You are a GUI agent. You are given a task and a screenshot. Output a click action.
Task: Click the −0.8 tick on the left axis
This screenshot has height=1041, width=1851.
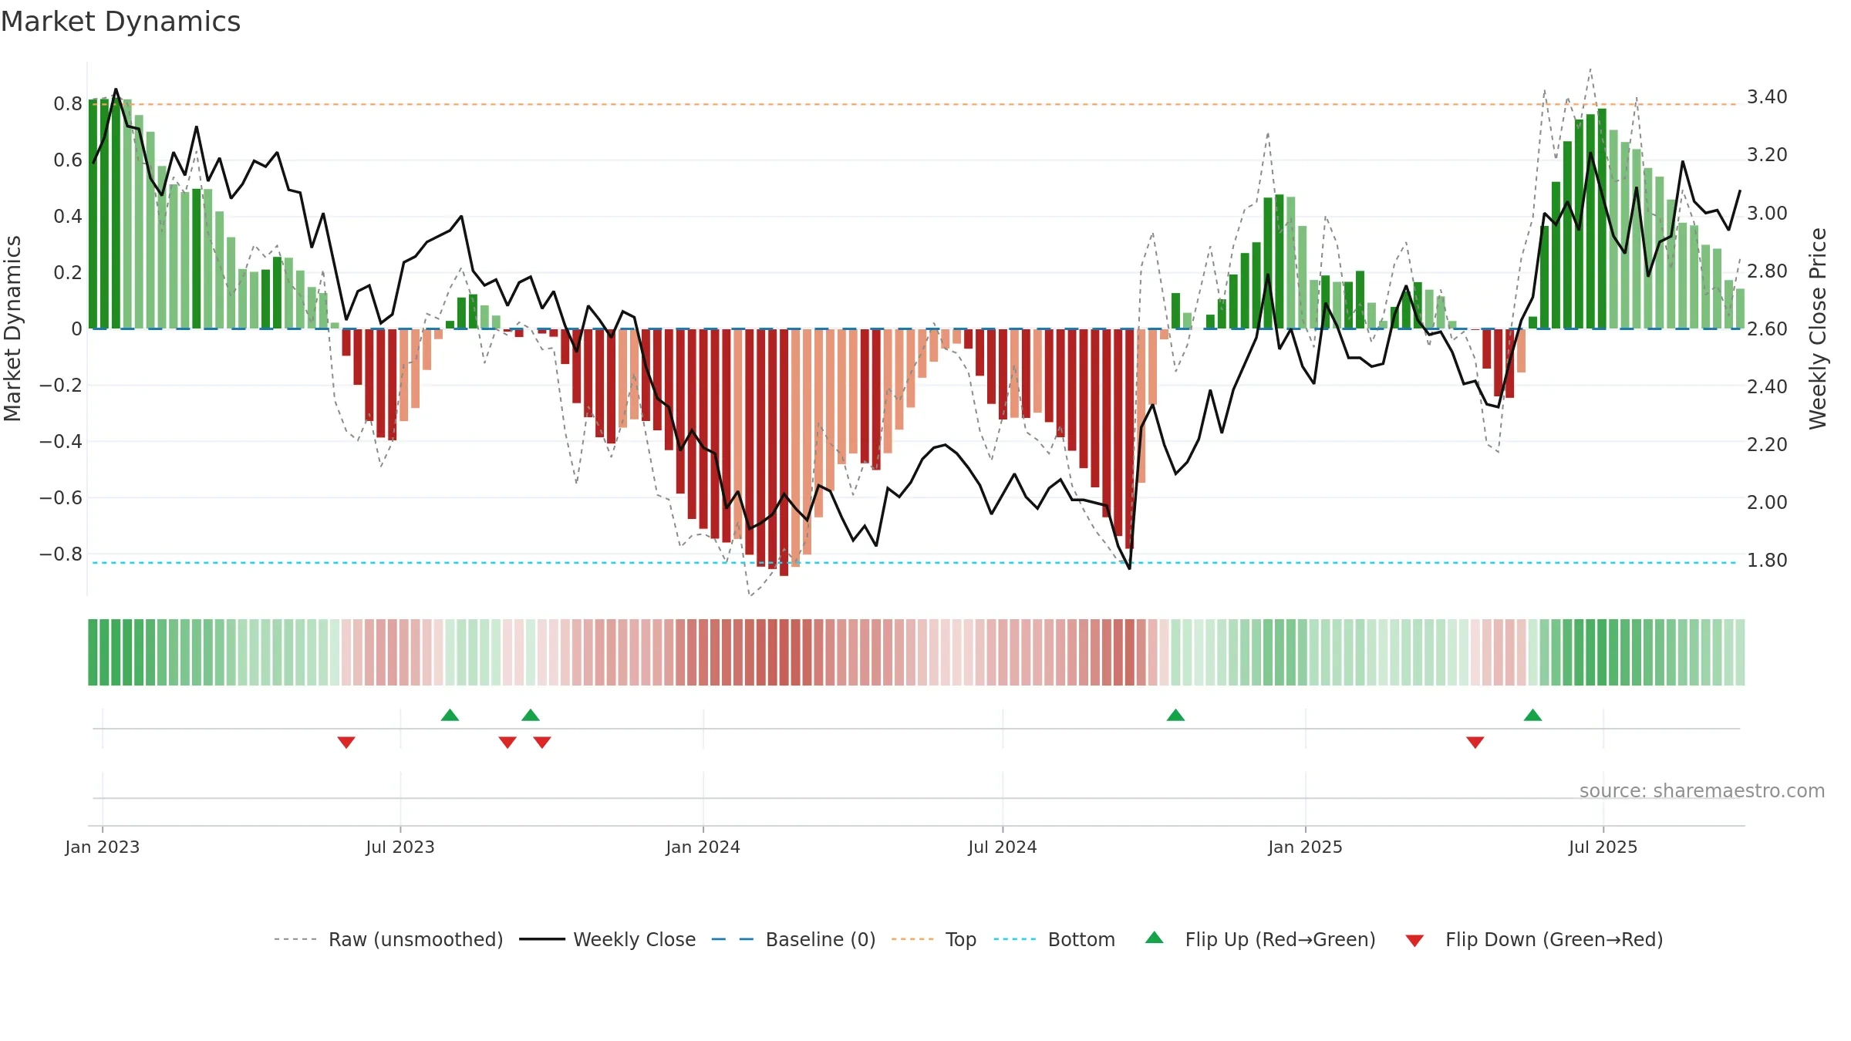61,554
